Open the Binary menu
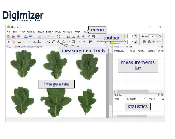This screenshot has width=175, height=139. [x=49, y=31]
